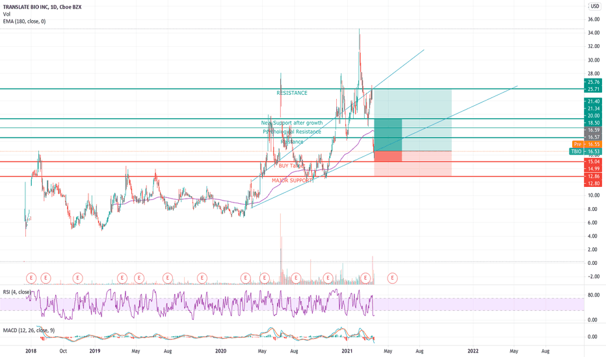Select the 25.71 price label
606x357 pixels.
click(x=593, y=89)
